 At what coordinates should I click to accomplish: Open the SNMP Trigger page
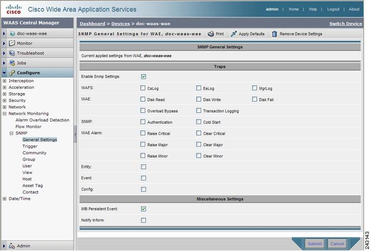pos(30,146)
